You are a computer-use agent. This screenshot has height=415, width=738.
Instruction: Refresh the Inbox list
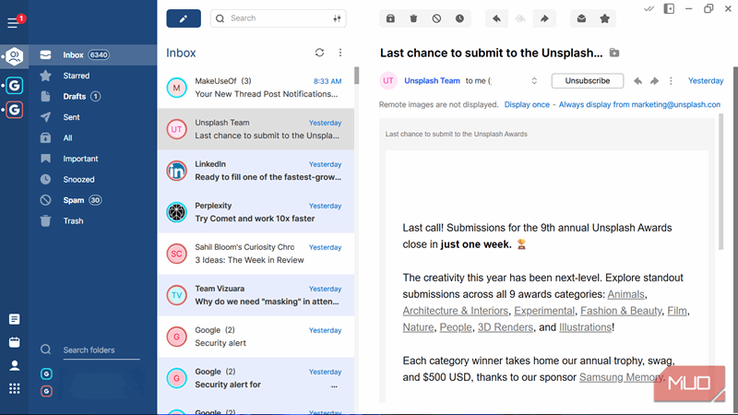click(x=319, y=53)
